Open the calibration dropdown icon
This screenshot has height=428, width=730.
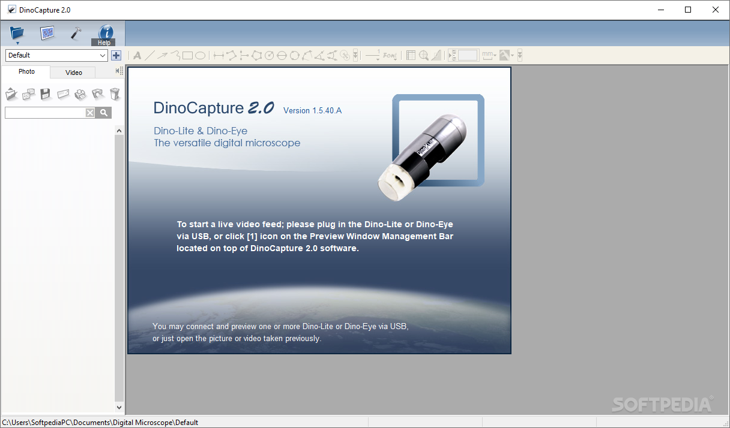pos(507,55)
